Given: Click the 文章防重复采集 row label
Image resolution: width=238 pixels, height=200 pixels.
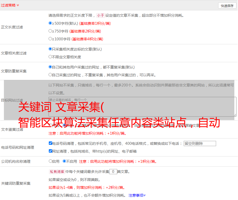Looking at the screenshot, I should [14, 71].
